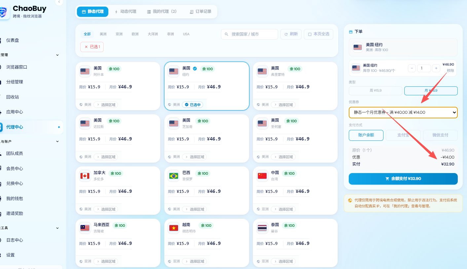Click the US flag on the 芝加哥 card
This screenshot has width=467, height=269.
point(174,124)
